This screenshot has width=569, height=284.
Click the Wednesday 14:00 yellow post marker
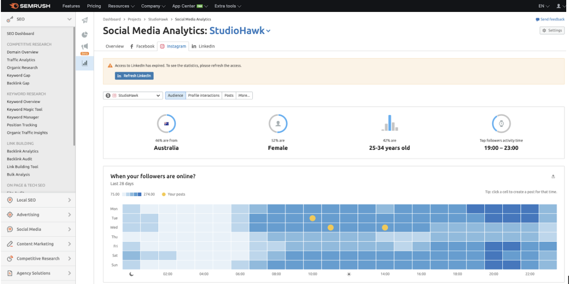[x=385, y=228]
